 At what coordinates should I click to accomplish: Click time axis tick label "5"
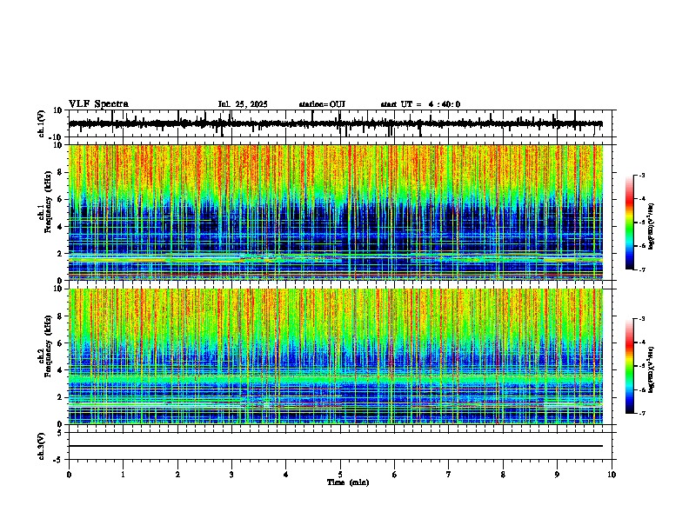pyautogui.click(x=340, y=475)
